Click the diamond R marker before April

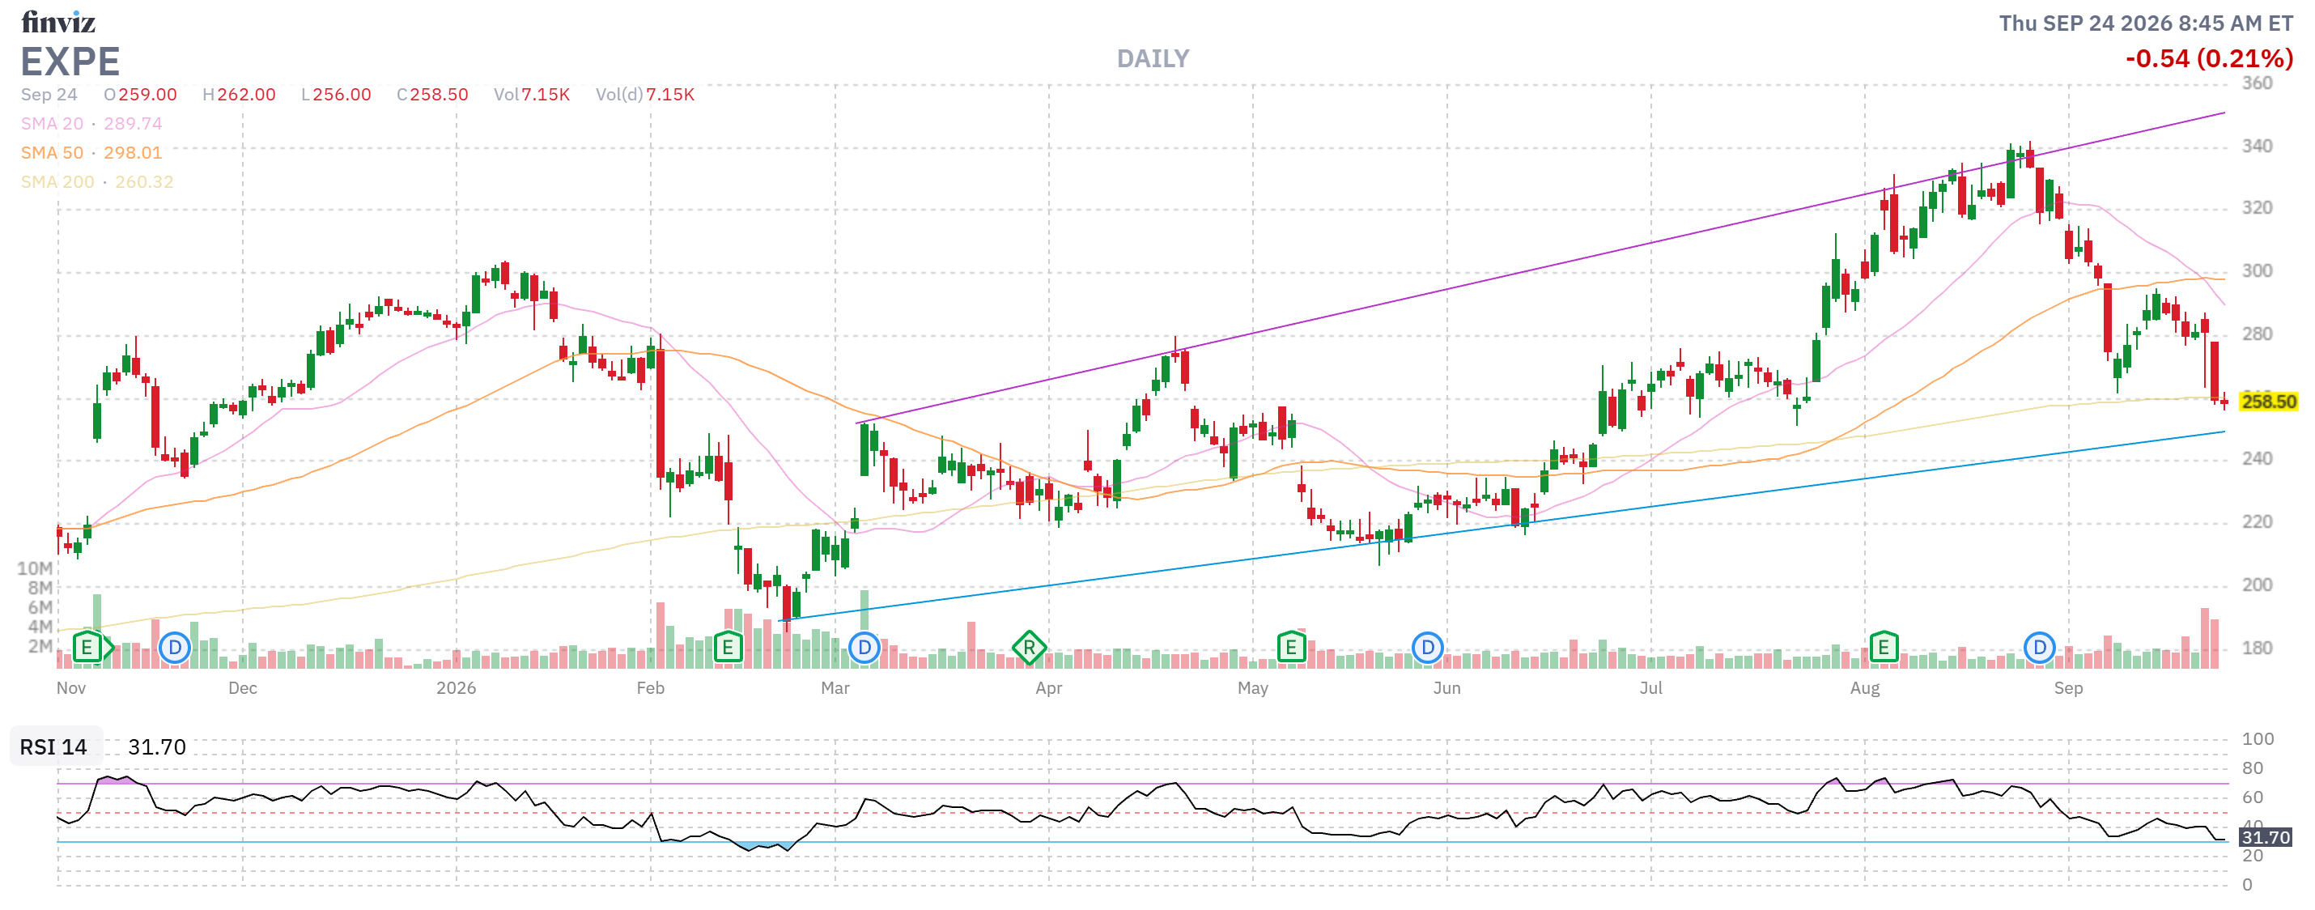pos(1029,647)
